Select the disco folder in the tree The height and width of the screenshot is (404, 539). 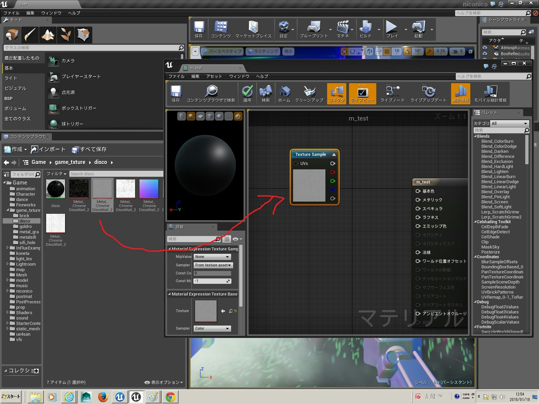(x=25, y=221)
